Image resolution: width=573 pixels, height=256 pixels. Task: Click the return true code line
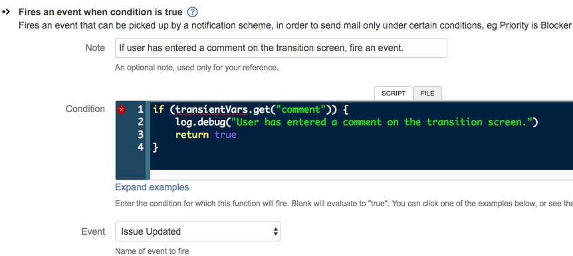point(206,135)
